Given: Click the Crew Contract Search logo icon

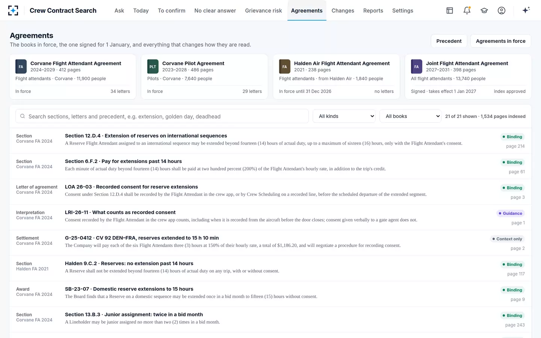Looking at the screenshot, I should tap(13, 11).
